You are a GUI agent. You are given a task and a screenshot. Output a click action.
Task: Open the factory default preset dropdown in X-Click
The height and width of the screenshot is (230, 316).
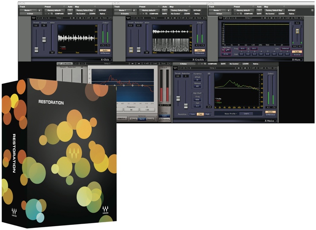coord(55,10)
